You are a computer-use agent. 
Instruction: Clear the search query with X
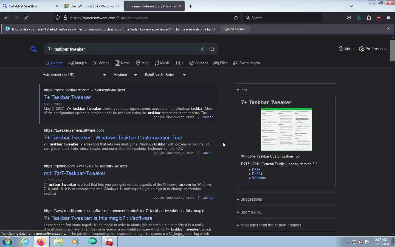point(202,49)
